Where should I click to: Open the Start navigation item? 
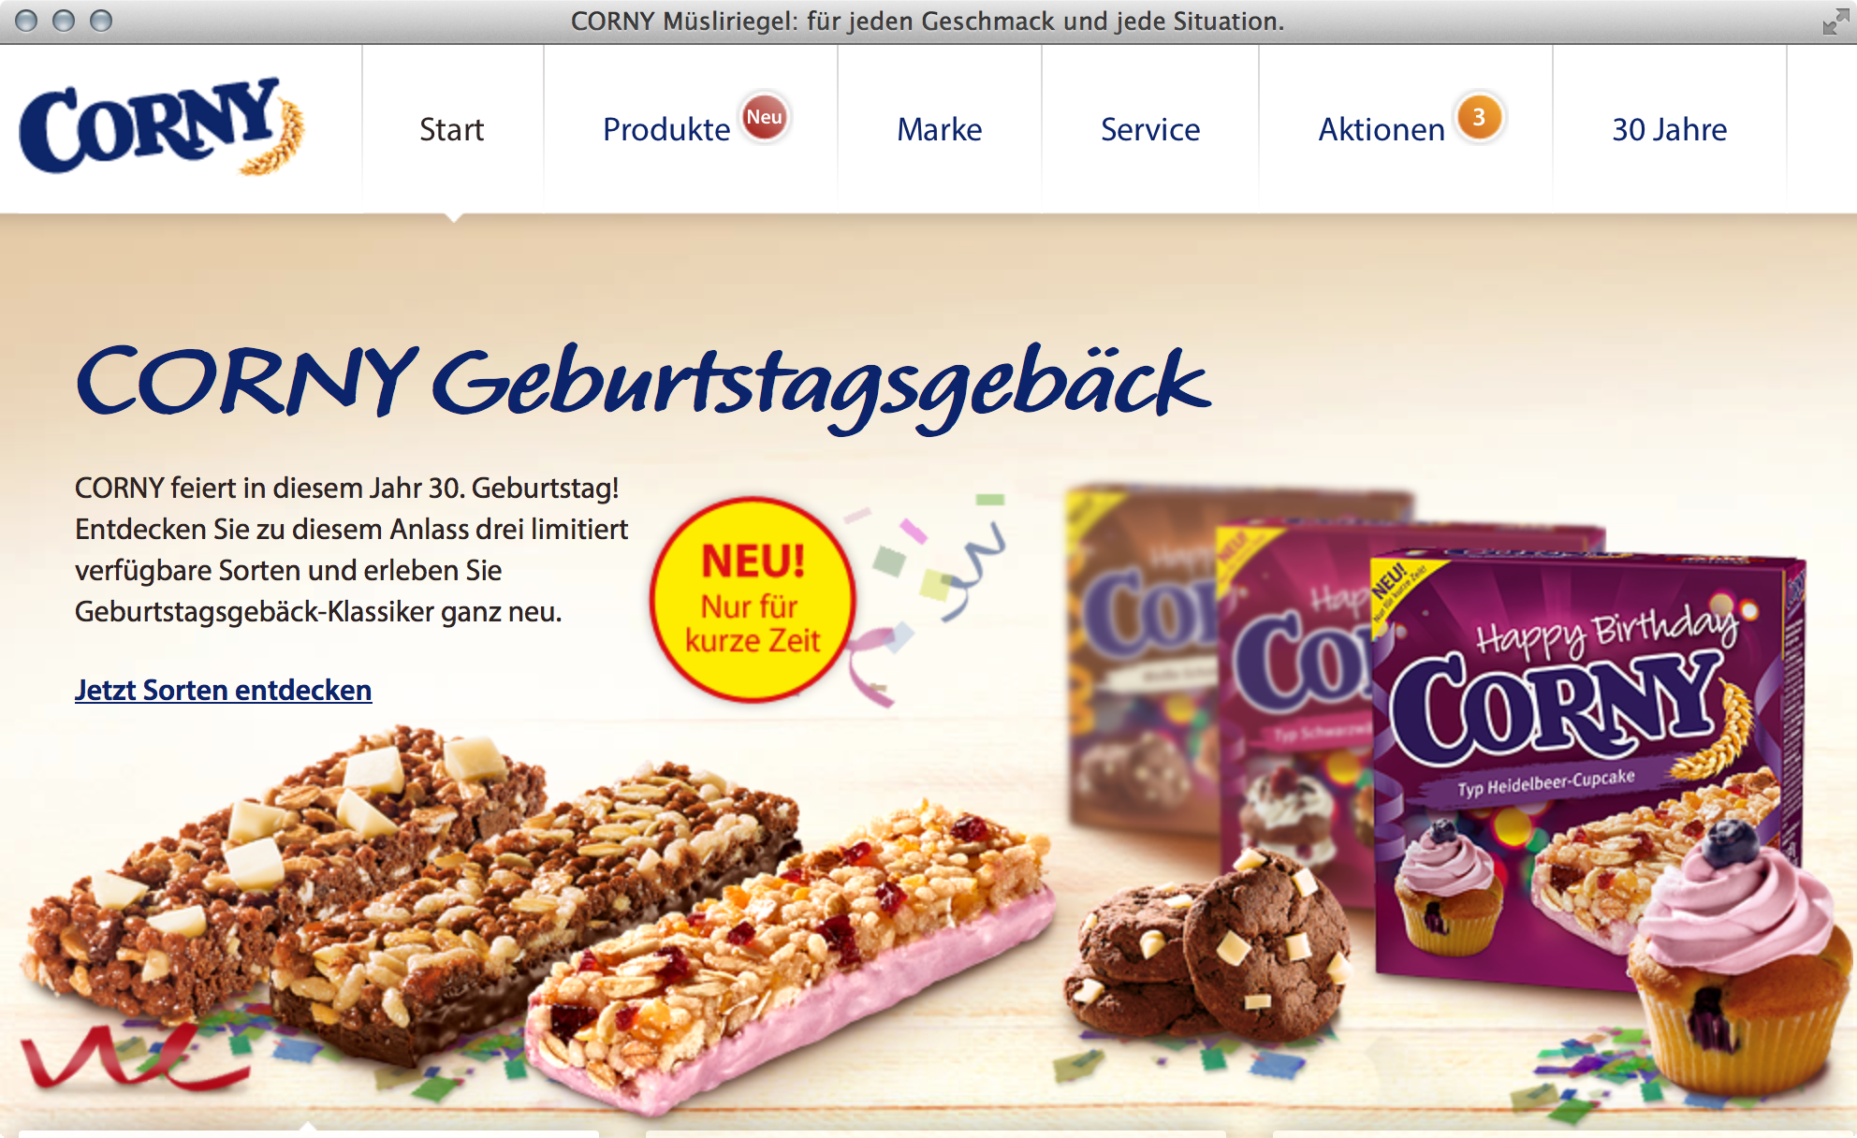click(x=452, y=129)
